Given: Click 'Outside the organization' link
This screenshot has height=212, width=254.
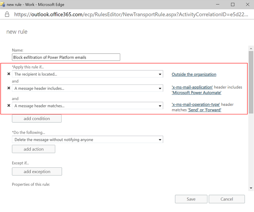Looking at the screenshot, I should [x=194, y=74].
